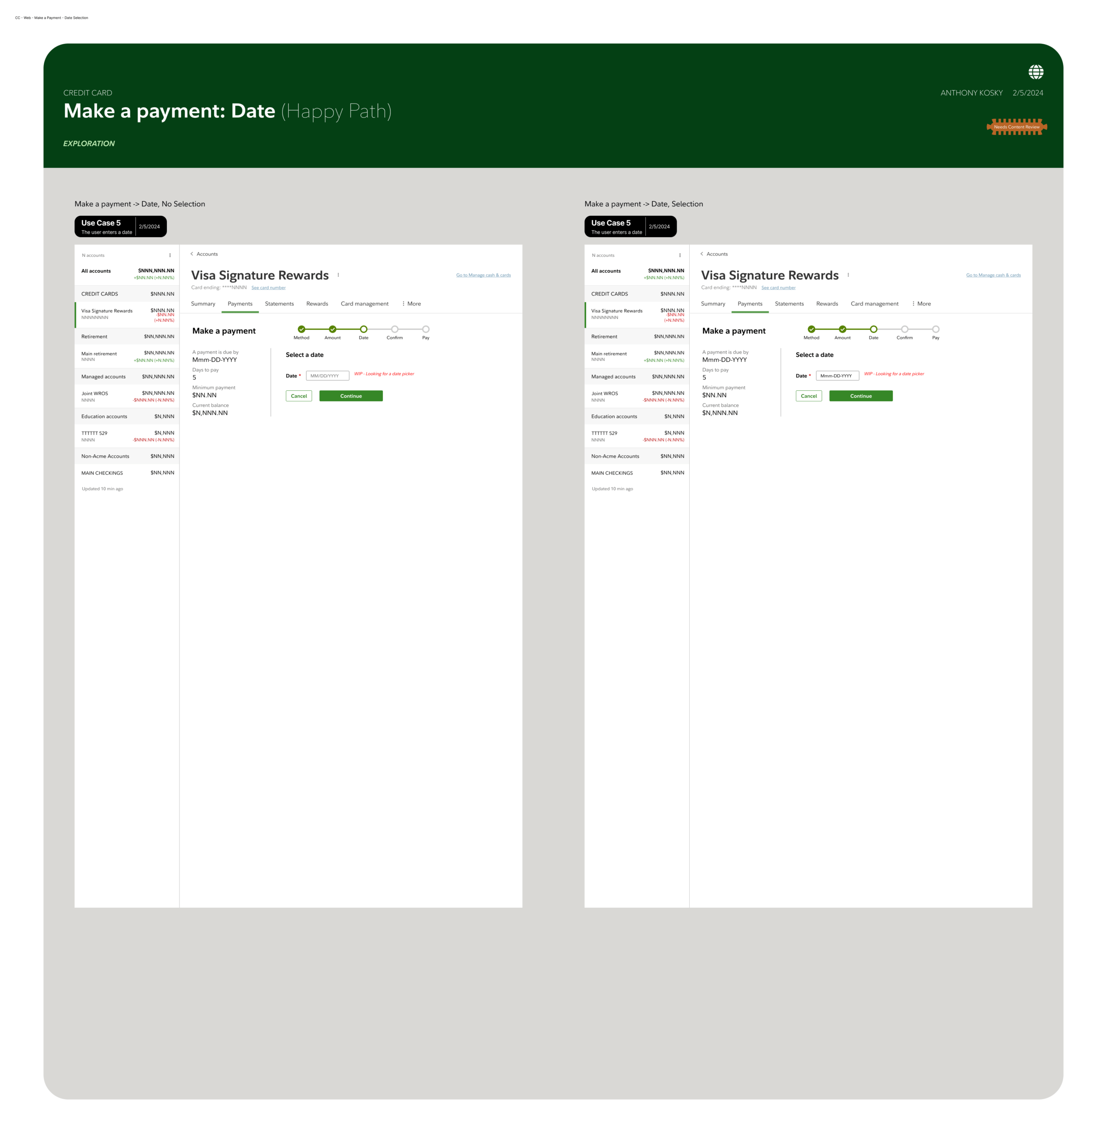Open the Go to Manage cash & cards link
The height and width of the screenshot is (1143, 1107).
coord(483,275)
